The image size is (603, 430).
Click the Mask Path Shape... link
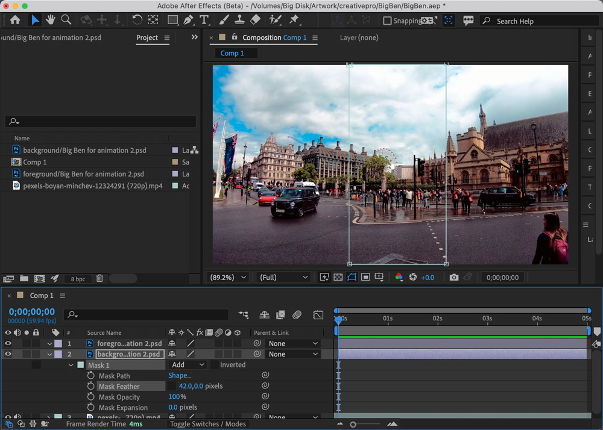click(x=180, y=376)
